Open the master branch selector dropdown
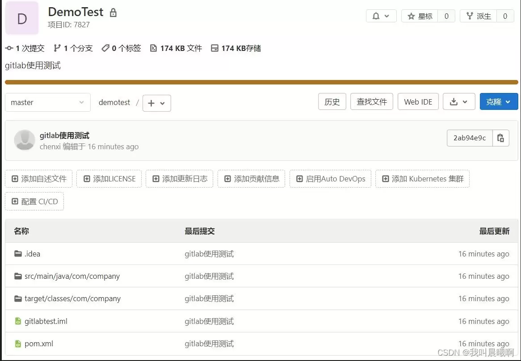This screenshot has width=521, height=361. (47, 102)
